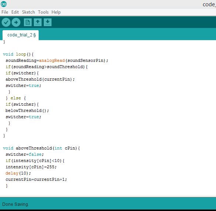
Task: Click the 'intensity[cPin]=255;' line
Action: 31,167
